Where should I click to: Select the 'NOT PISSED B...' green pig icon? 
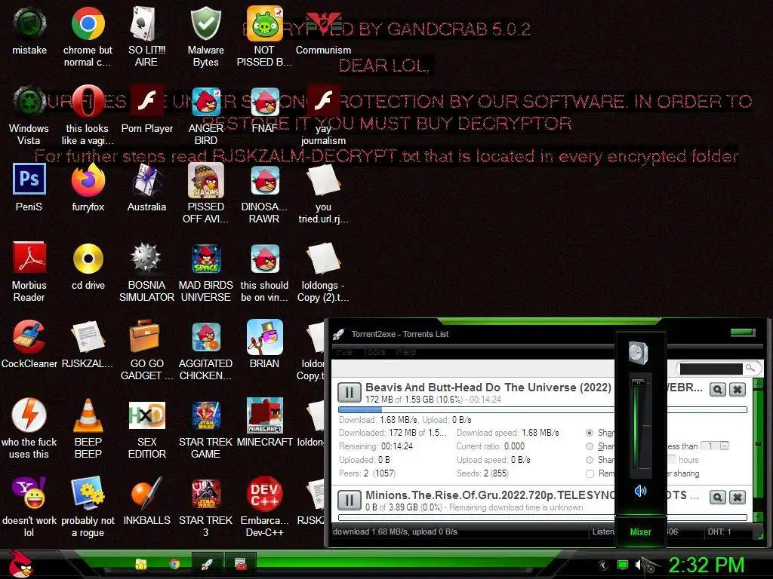pyautogui.click(x=264, y=37)
